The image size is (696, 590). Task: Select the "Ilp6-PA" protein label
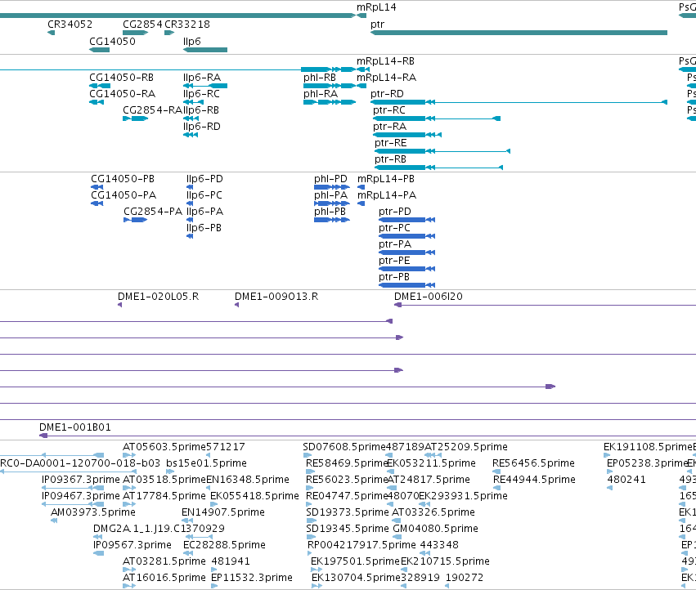(204, 212)
